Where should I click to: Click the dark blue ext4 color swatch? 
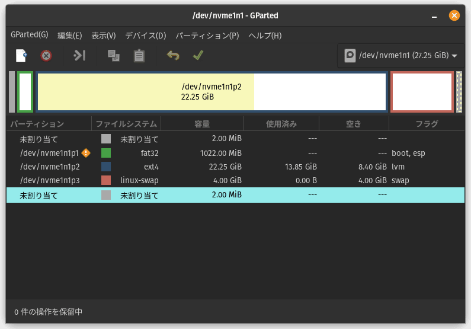[106, 167]
